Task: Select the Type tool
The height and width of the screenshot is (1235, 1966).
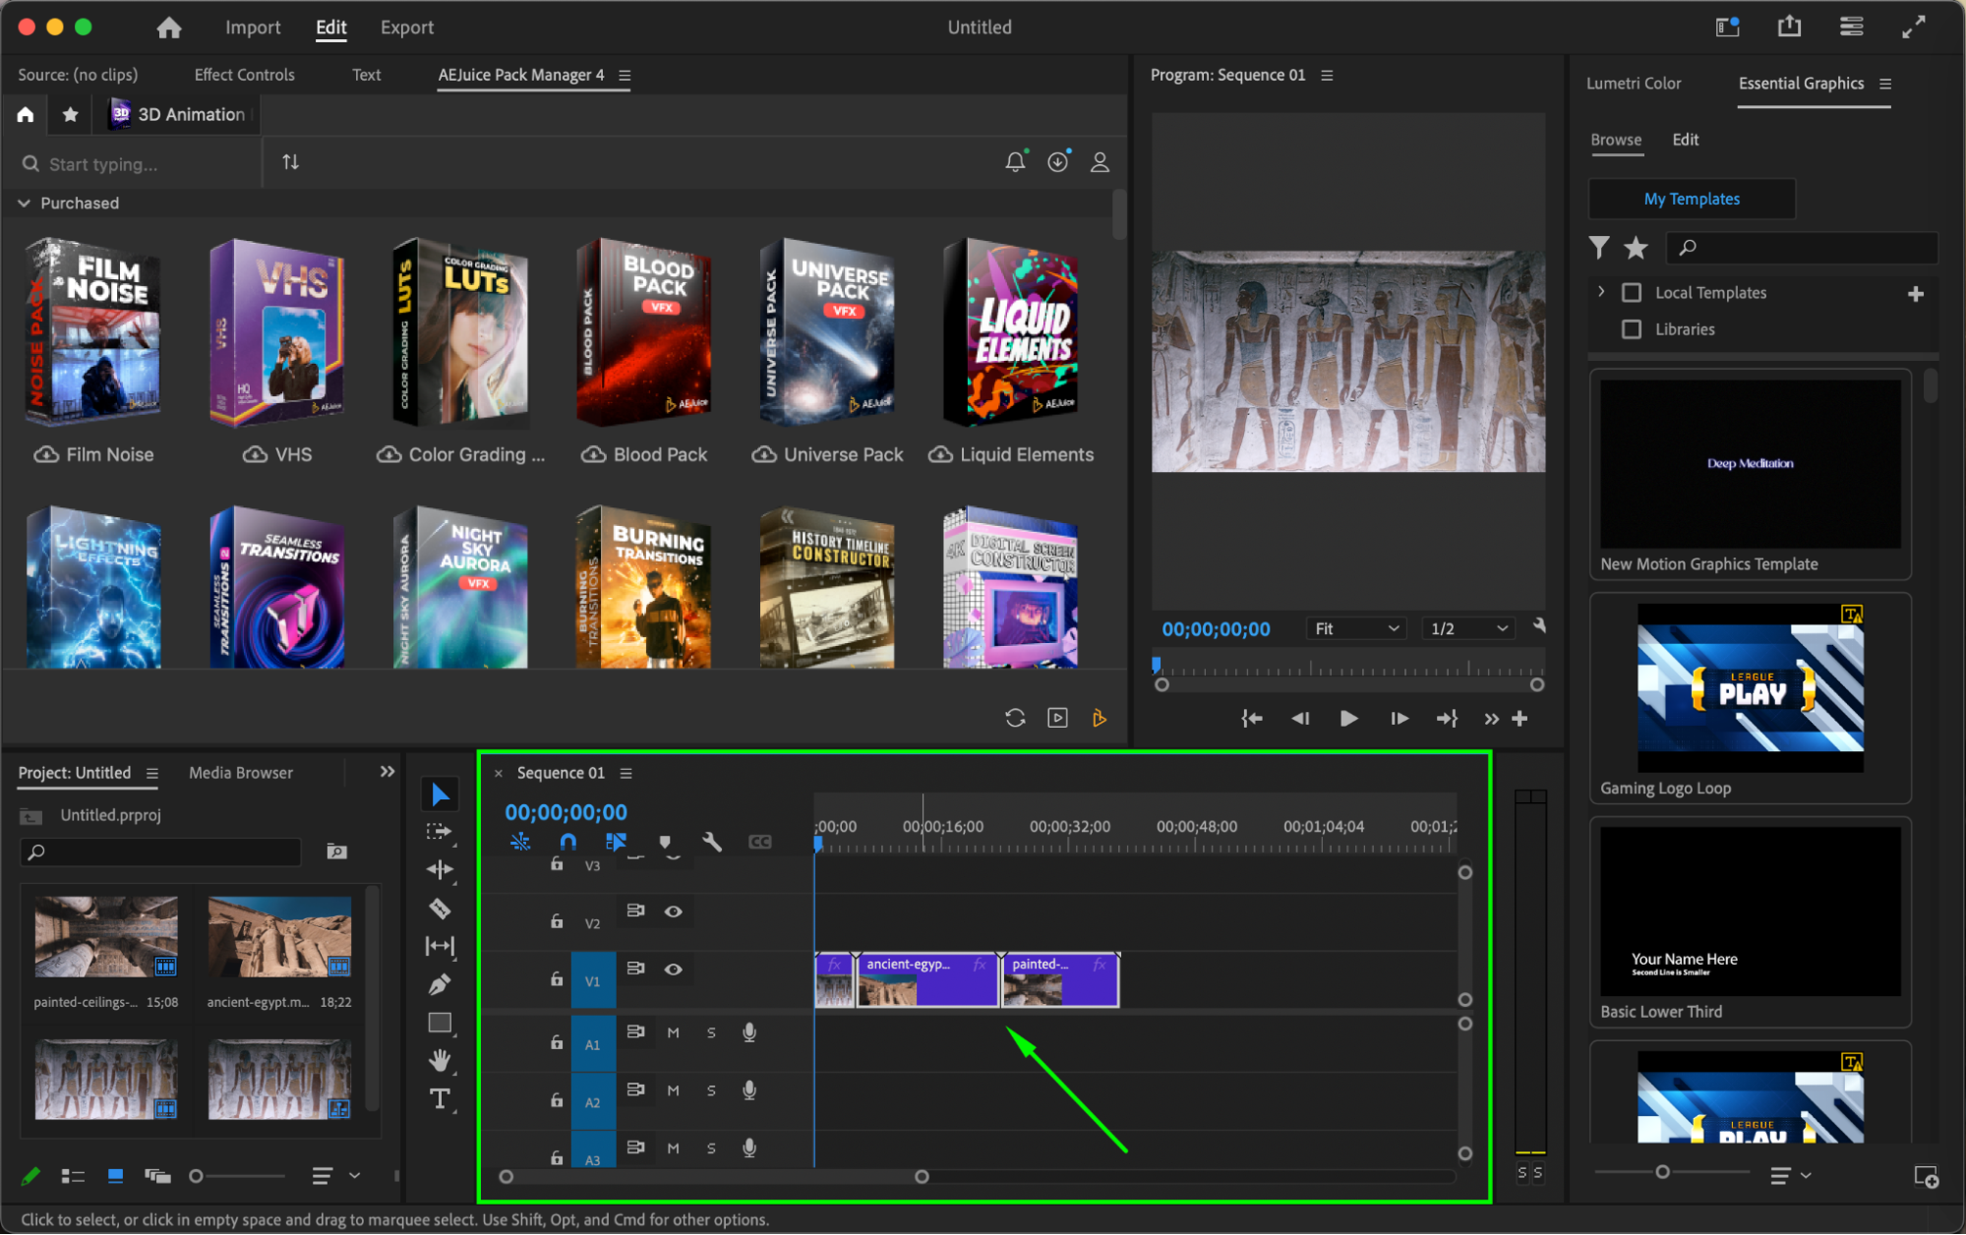Action: (x=440, y=1098)
